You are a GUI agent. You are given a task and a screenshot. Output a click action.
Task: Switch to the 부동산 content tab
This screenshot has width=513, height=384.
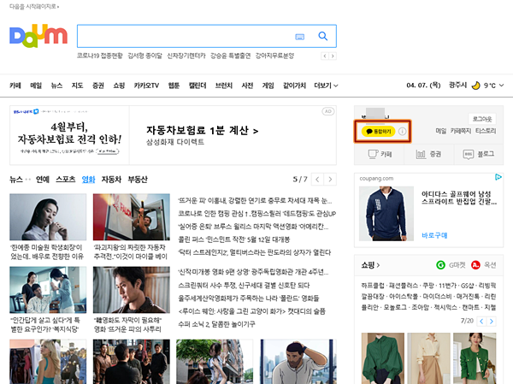coord(138,180)
